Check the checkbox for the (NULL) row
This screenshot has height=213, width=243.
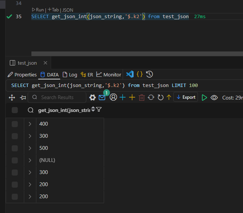tap(15, 160)
